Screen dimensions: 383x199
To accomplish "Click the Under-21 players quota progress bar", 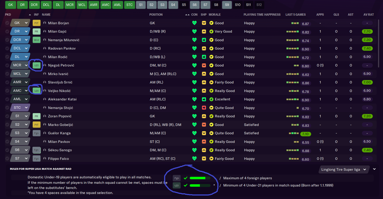I will [200, 185].
